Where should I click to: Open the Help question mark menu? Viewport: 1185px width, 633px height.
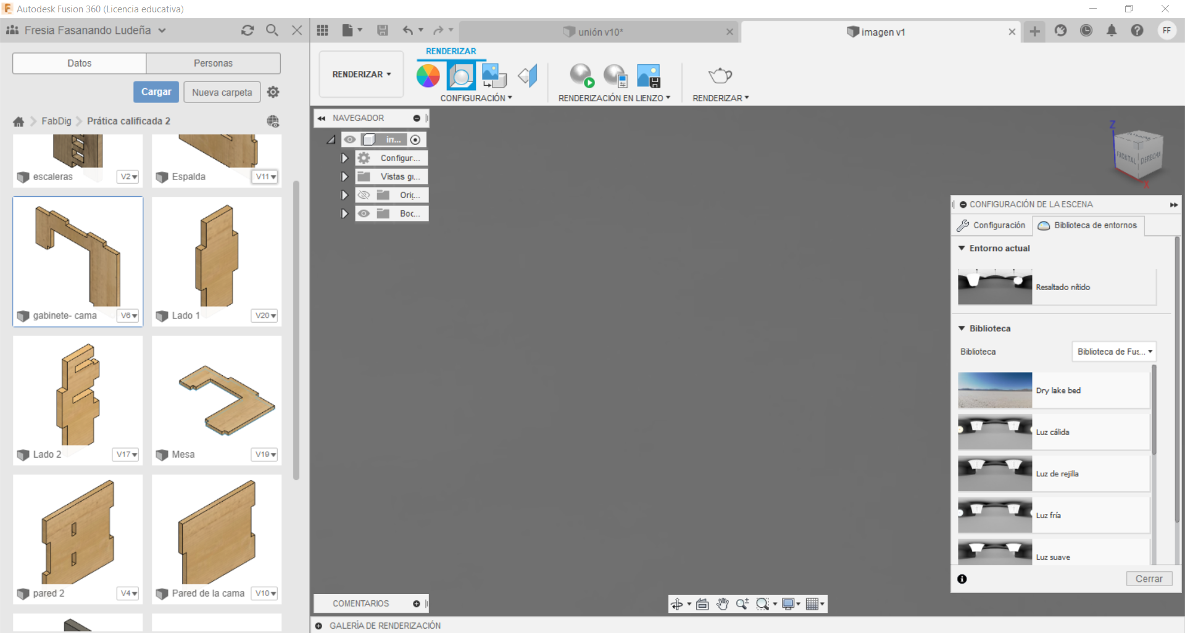coord(1137,30)
